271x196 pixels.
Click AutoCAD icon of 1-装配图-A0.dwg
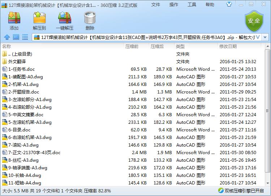point(4,77)
